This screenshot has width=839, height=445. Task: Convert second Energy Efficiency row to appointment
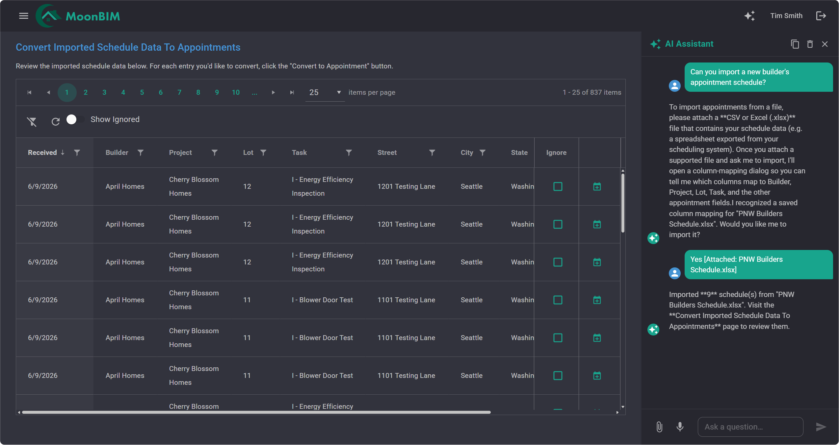point(597,224)
